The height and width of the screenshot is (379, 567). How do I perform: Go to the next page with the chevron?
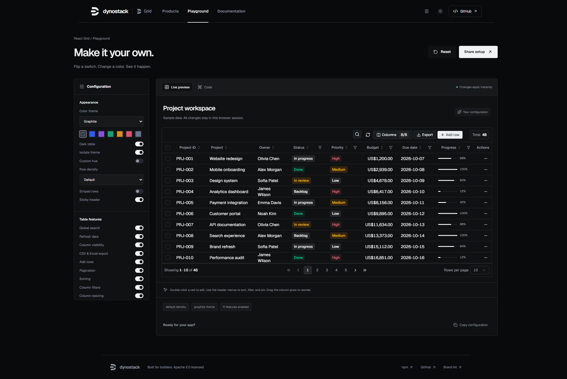(355, 270)
